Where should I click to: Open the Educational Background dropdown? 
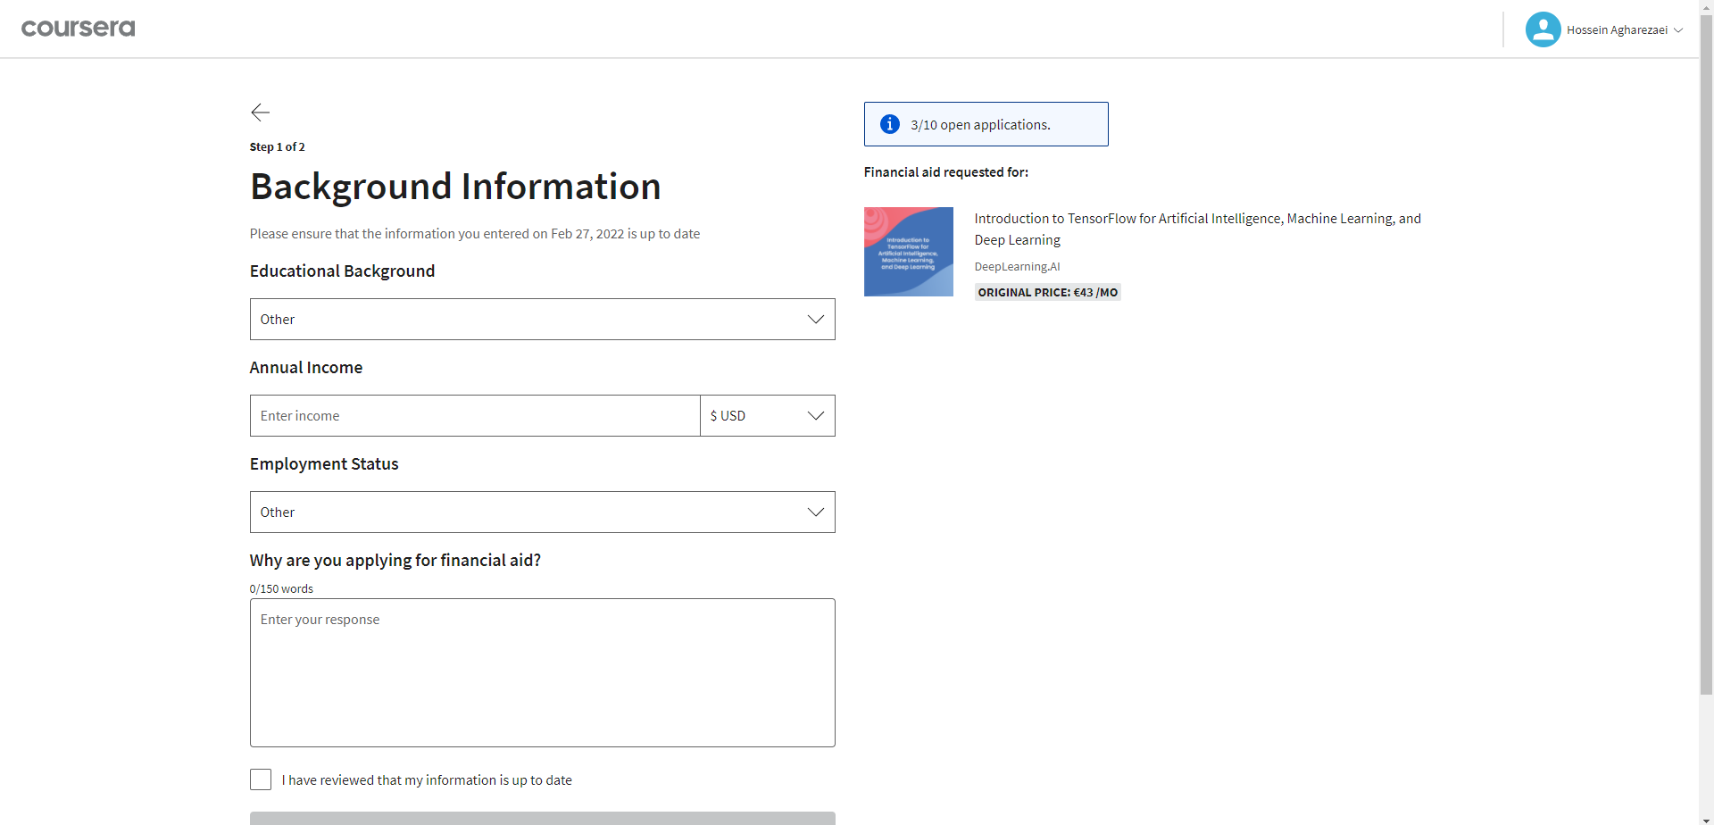coord(542,319)
